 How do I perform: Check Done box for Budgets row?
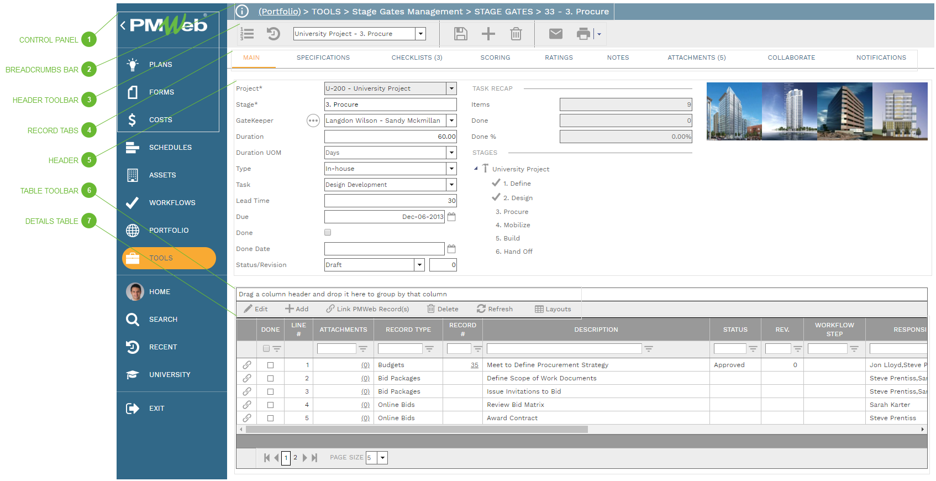pos(270,365)
